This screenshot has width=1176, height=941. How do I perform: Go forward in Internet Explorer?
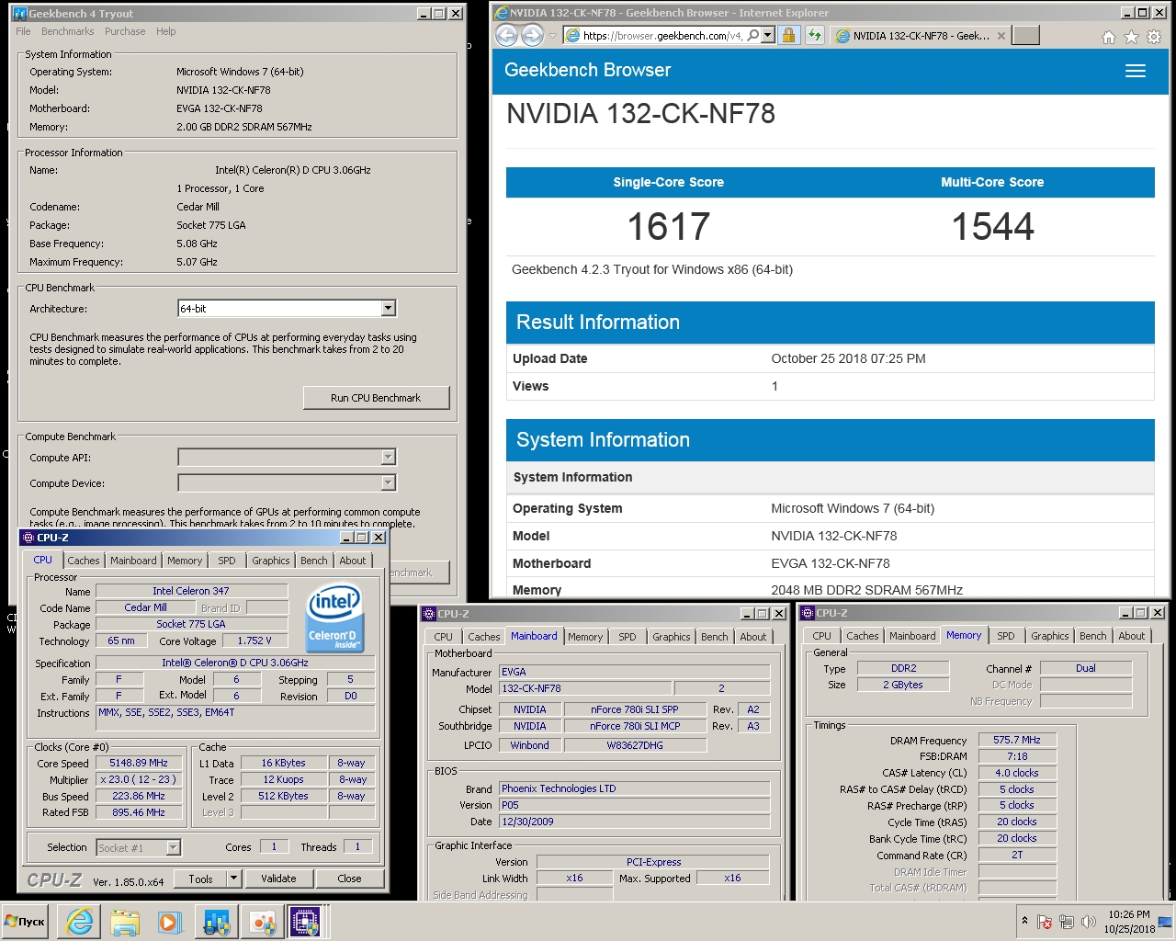532,35
